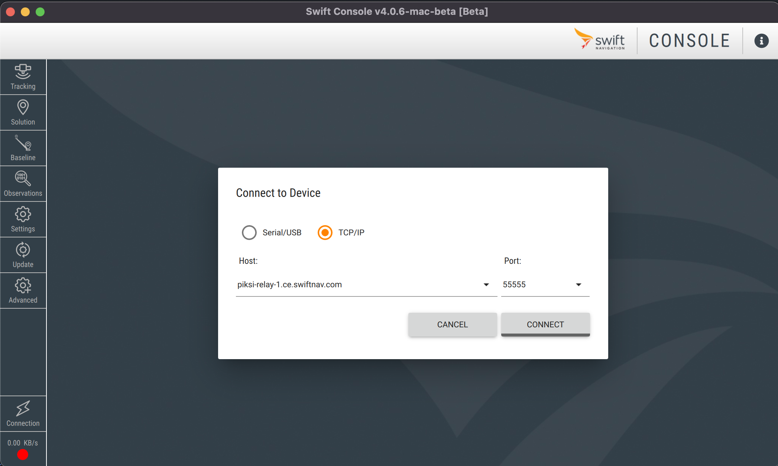This screenshot has height=466, width=778.
Task: Open the info about icon
Action: coord(761,41)
